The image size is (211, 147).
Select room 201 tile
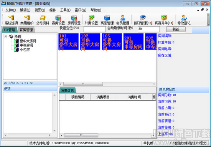coord(134,41)
